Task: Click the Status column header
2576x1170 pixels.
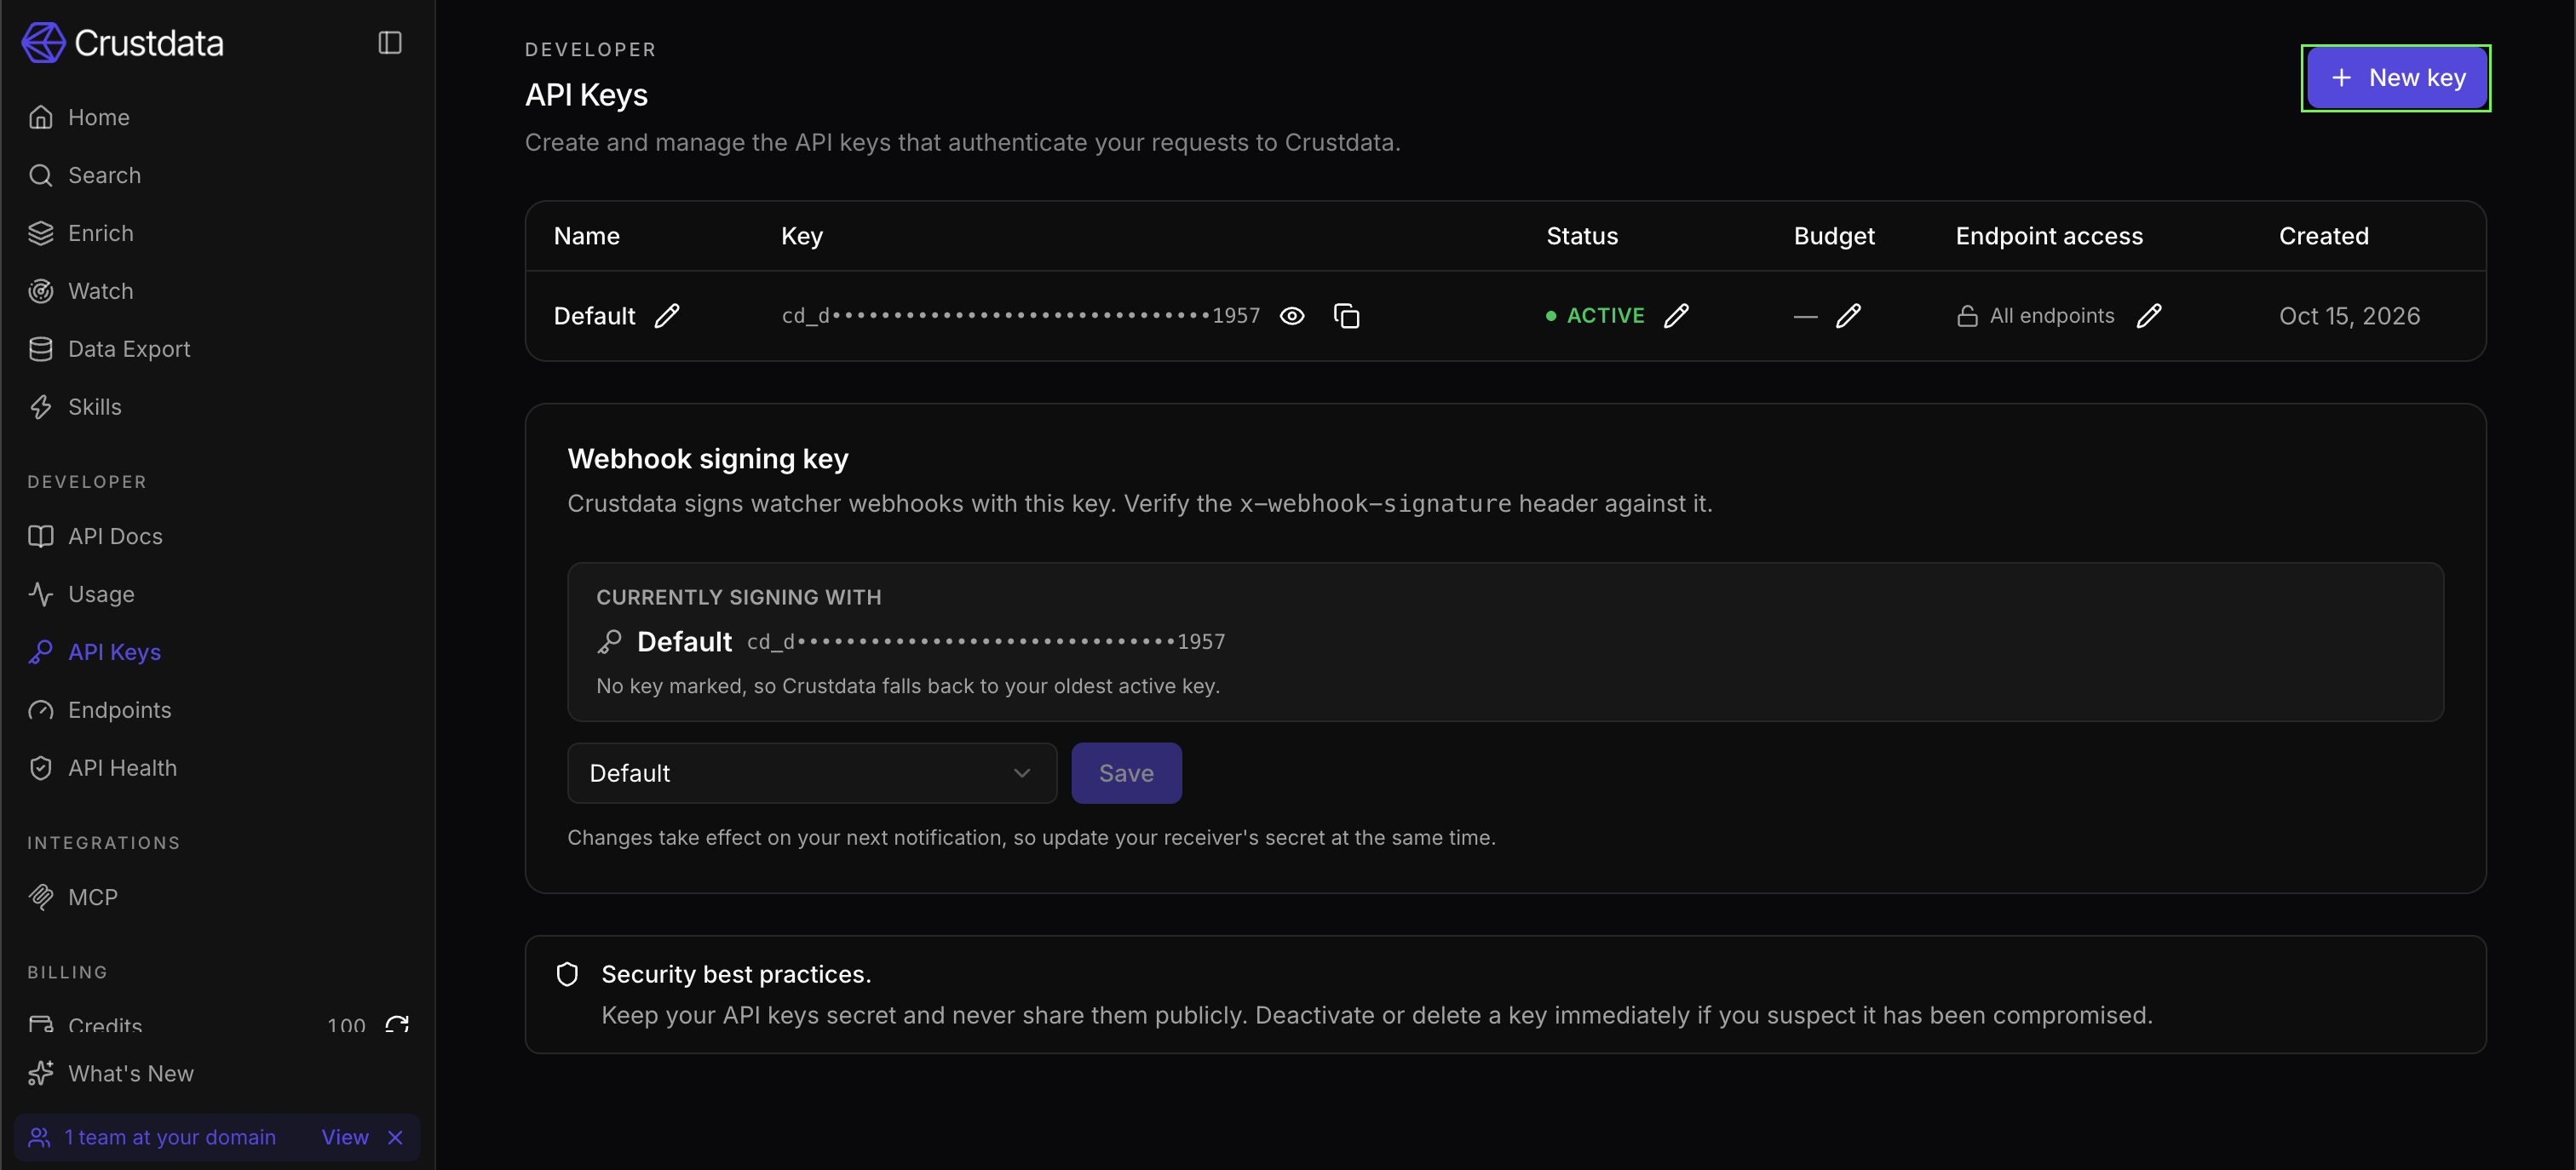Action: [1582, 236]
